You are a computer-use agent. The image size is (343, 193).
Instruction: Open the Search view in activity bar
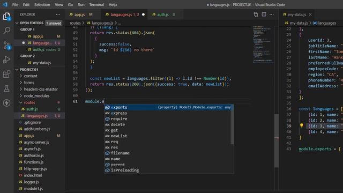click(x=7, y=31)
